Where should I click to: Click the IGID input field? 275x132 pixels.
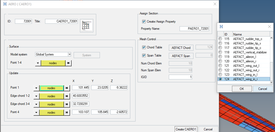tap(180, 77)
